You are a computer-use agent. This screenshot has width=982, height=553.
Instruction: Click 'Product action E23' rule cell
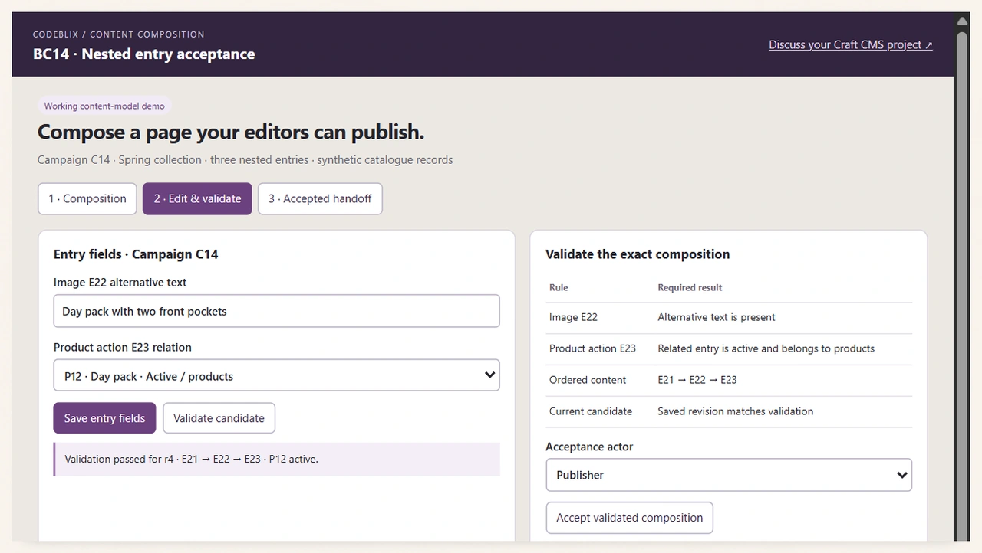pyautogui.click(x=592, y=348)
